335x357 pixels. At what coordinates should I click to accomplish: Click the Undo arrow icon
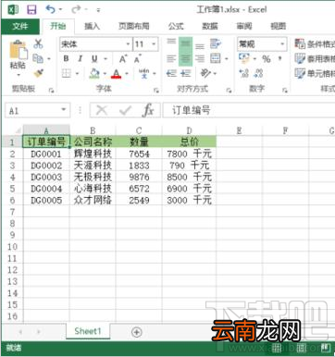tap(51, 9)
